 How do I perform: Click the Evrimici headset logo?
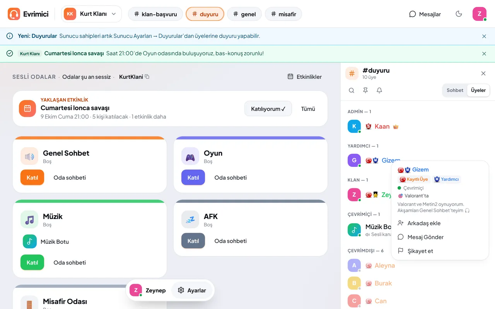coord(14,14)
